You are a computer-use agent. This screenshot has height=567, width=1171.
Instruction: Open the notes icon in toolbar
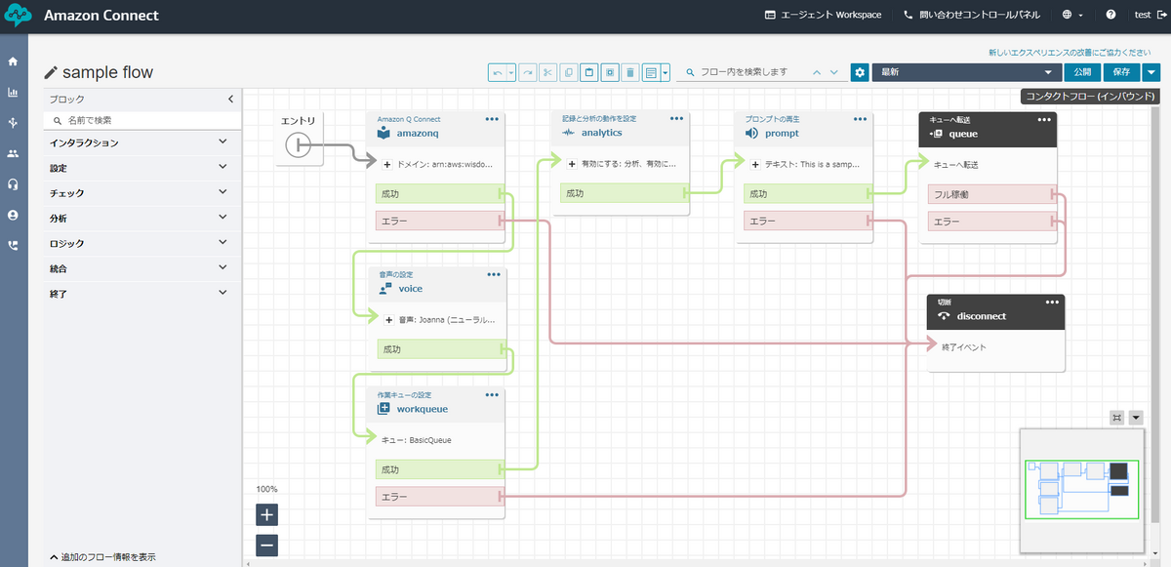[651, 72]
